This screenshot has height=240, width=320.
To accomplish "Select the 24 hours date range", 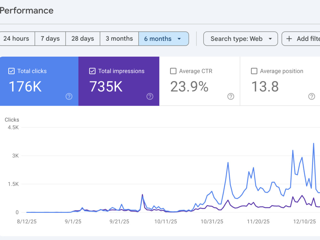I will 16,39.
